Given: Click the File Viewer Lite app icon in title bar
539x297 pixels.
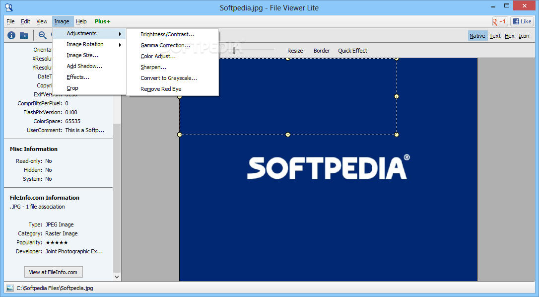Looking at the screenshot, I should [8, 7].
